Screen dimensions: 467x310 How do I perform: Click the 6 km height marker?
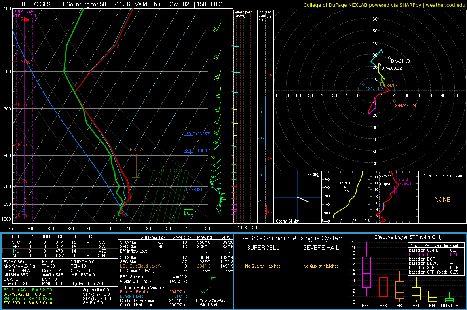point(22,145)
